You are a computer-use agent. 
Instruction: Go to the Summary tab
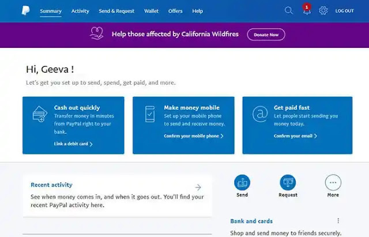(51, 11)
